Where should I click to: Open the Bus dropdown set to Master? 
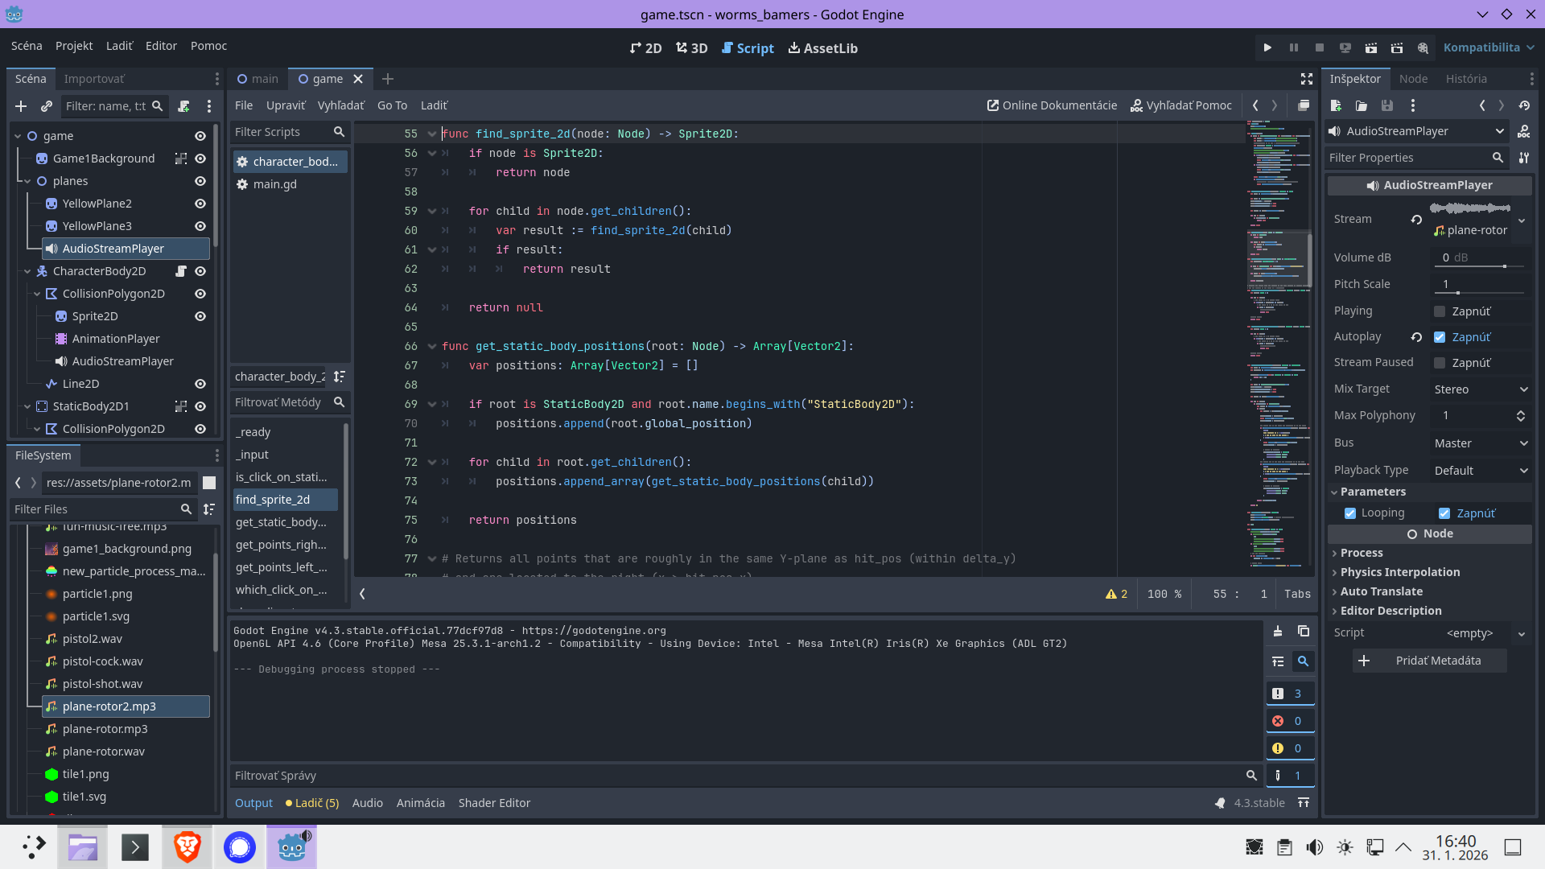click(1480, 443)
